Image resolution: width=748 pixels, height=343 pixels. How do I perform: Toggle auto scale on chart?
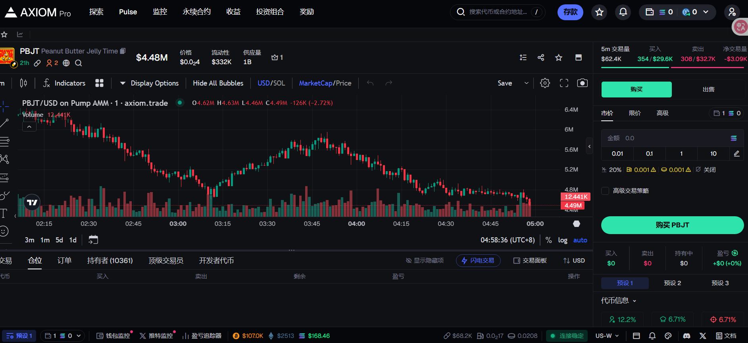pos(580,240)
